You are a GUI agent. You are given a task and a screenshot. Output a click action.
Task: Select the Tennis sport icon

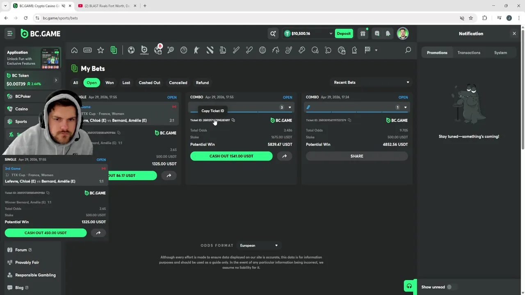click(171, 50)
